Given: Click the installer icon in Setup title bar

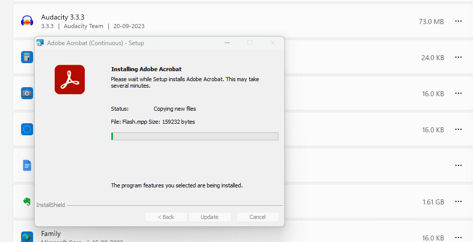Looking at the screenshot, I should point(40,43).
